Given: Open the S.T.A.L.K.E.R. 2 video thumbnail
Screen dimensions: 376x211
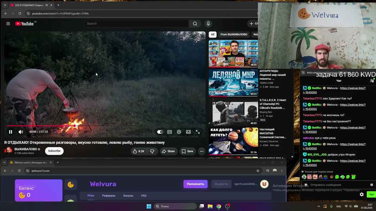Looking at the screenshot, I should pyautogui.click(x=233, y=112).
